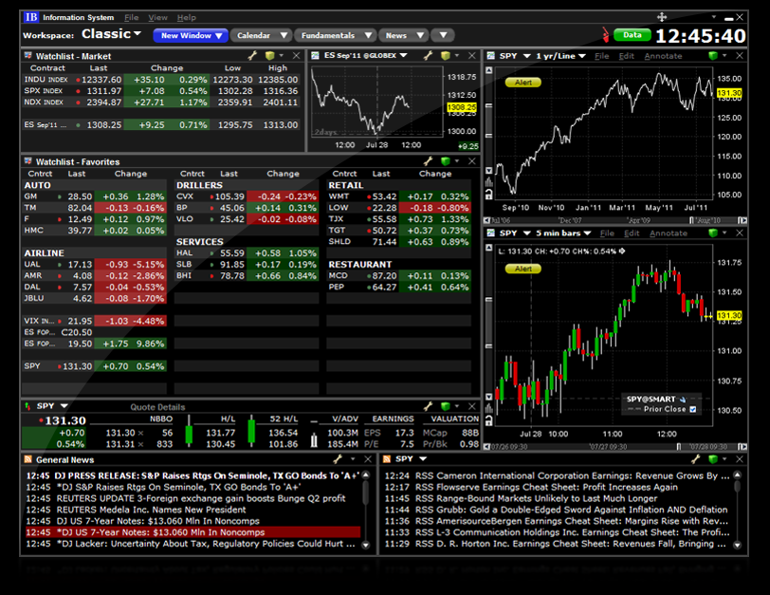
Task: Click the IB logo icon in title bar
Action: click(x=31, y=17)
